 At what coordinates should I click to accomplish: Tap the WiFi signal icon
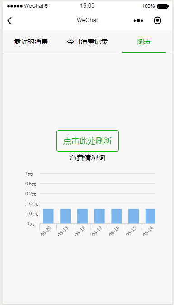click(46, 6)
